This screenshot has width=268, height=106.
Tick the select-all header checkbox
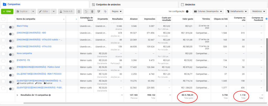coord(3,19)
